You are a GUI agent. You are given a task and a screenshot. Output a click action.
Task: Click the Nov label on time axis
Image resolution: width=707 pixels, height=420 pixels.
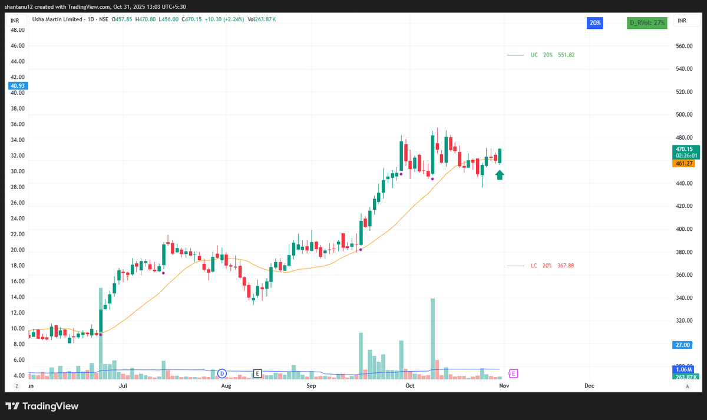pyautogui.click(x=504, y=386)
